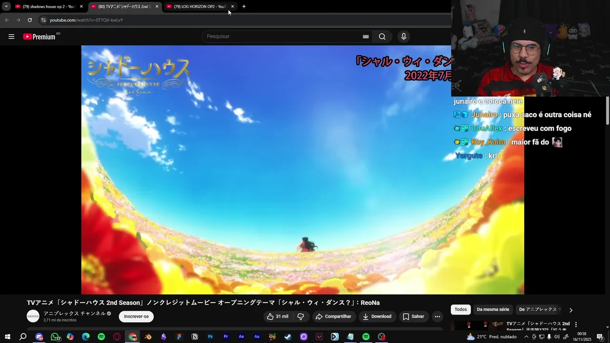Open the on-screen keyboard in search box

tap(366, 37)
